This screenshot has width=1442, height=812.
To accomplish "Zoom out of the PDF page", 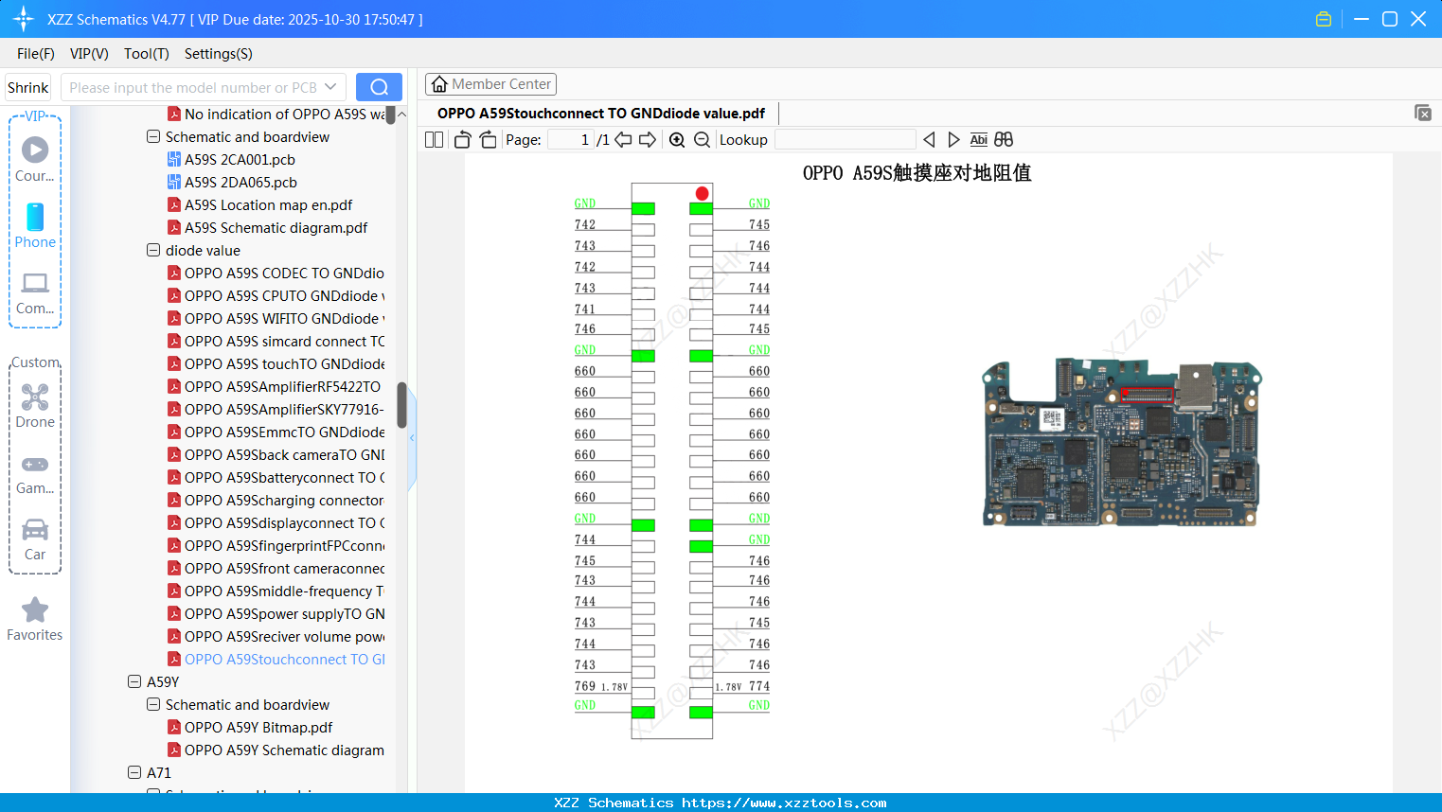I will 701,139.
